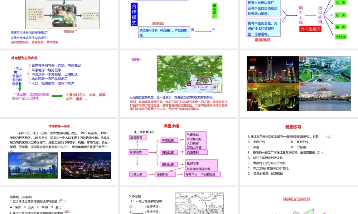Screen dimensions: 358x214
Task: Click the 美 洲 green box
Action: [x=341, y=27]
